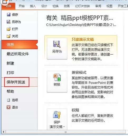This screenshot has height=136, width=128.
Task: Switch to the 设计 Design tab
Action: [44, 6]
